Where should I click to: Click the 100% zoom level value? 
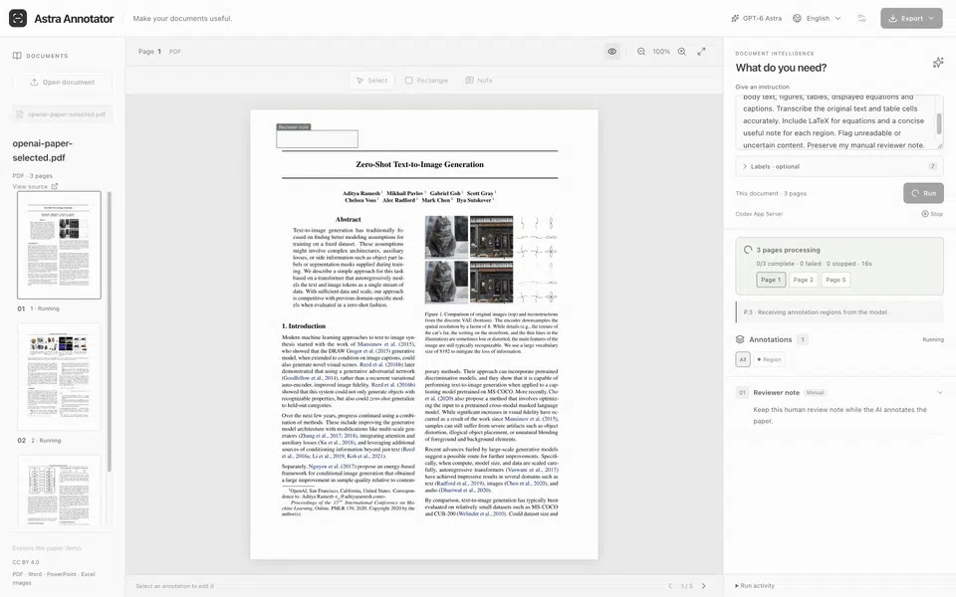pyautogui.click(x=661, y=52)
